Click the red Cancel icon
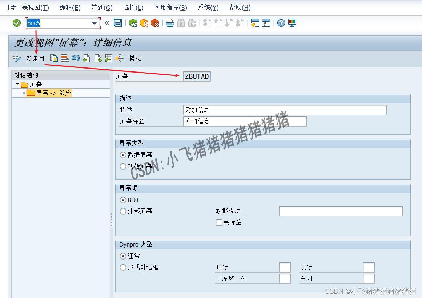This screenshot has height=298, width=422. click(x=155, y=23)
